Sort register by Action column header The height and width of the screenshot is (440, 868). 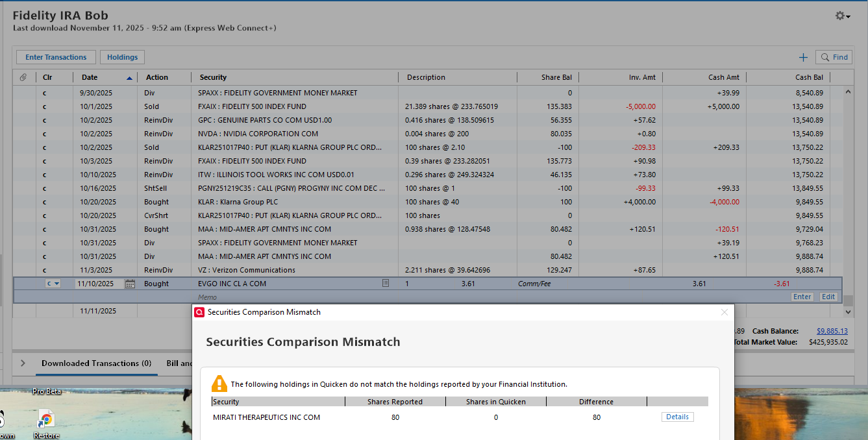click(x=165, y=77)
